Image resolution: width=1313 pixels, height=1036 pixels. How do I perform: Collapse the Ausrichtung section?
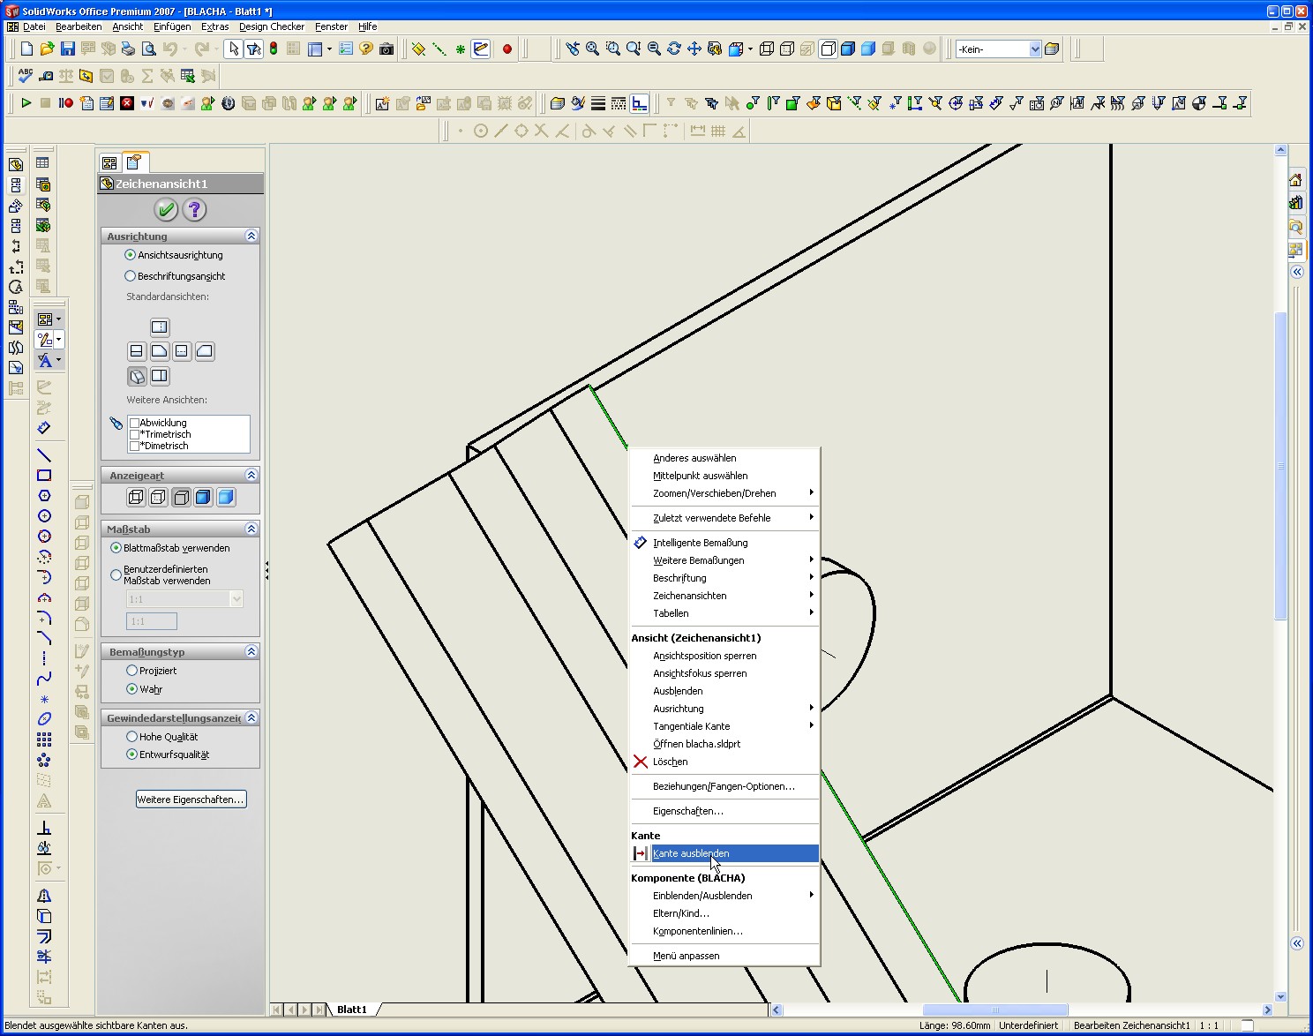tap(251, 236)
